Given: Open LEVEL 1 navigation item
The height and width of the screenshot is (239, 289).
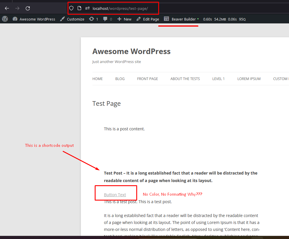Looking at the screenshot, I should (218, 79).
